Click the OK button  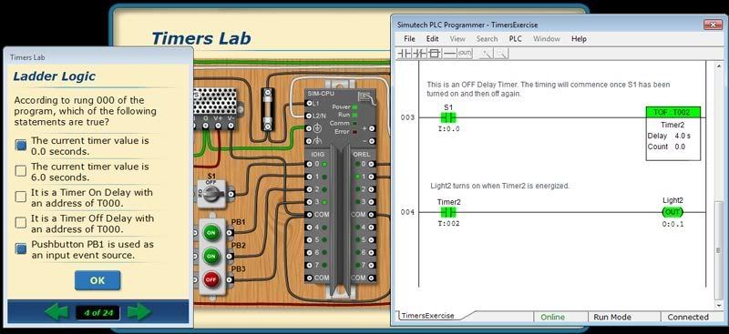point(98,280)
